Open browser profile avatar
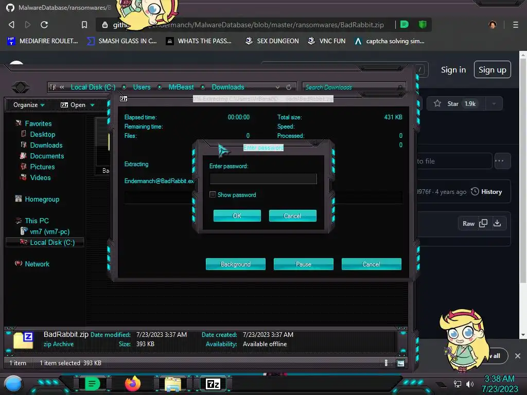The width and height of the screenshot is (527, 395). [x=493, y=25]
